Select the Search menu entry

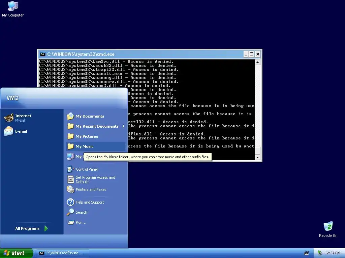click(96, 212)
